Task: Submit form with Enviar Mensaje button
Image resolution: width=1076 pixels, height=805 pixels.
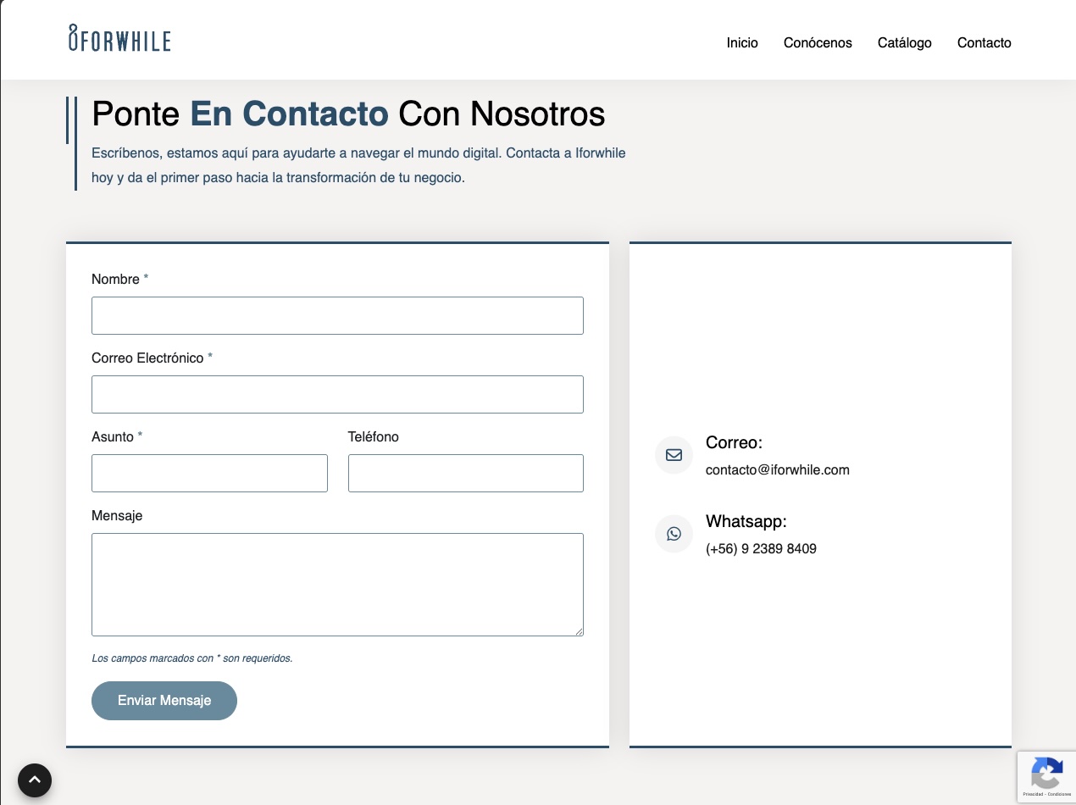Action: click(x=164, y=701)
